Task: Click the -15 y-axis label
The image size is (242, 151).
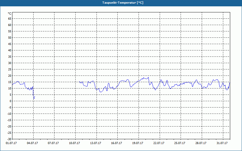Action: coord(9,120)
